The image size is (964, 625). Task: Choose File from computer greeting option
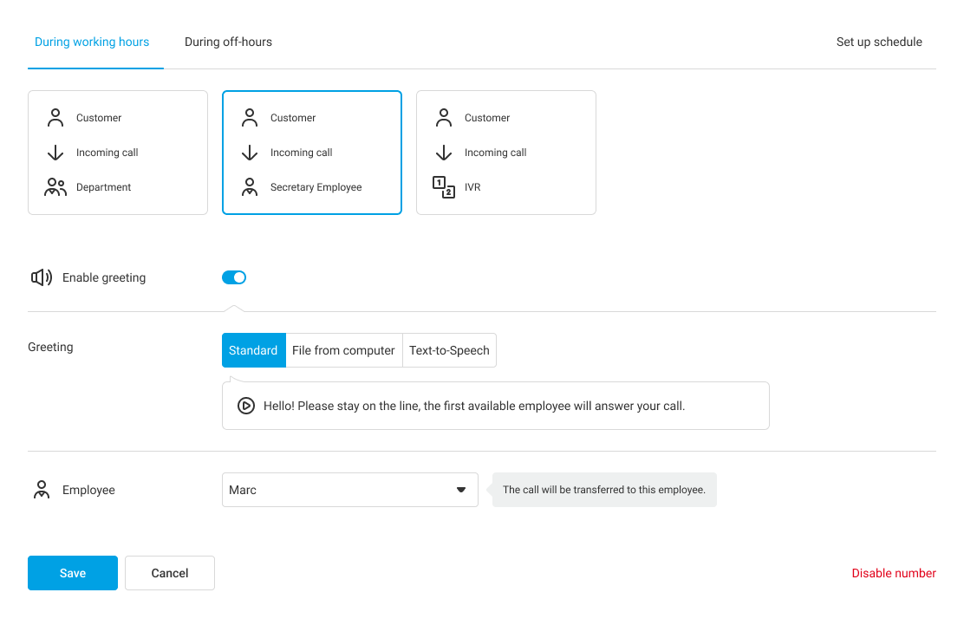[x=343, y=350]
